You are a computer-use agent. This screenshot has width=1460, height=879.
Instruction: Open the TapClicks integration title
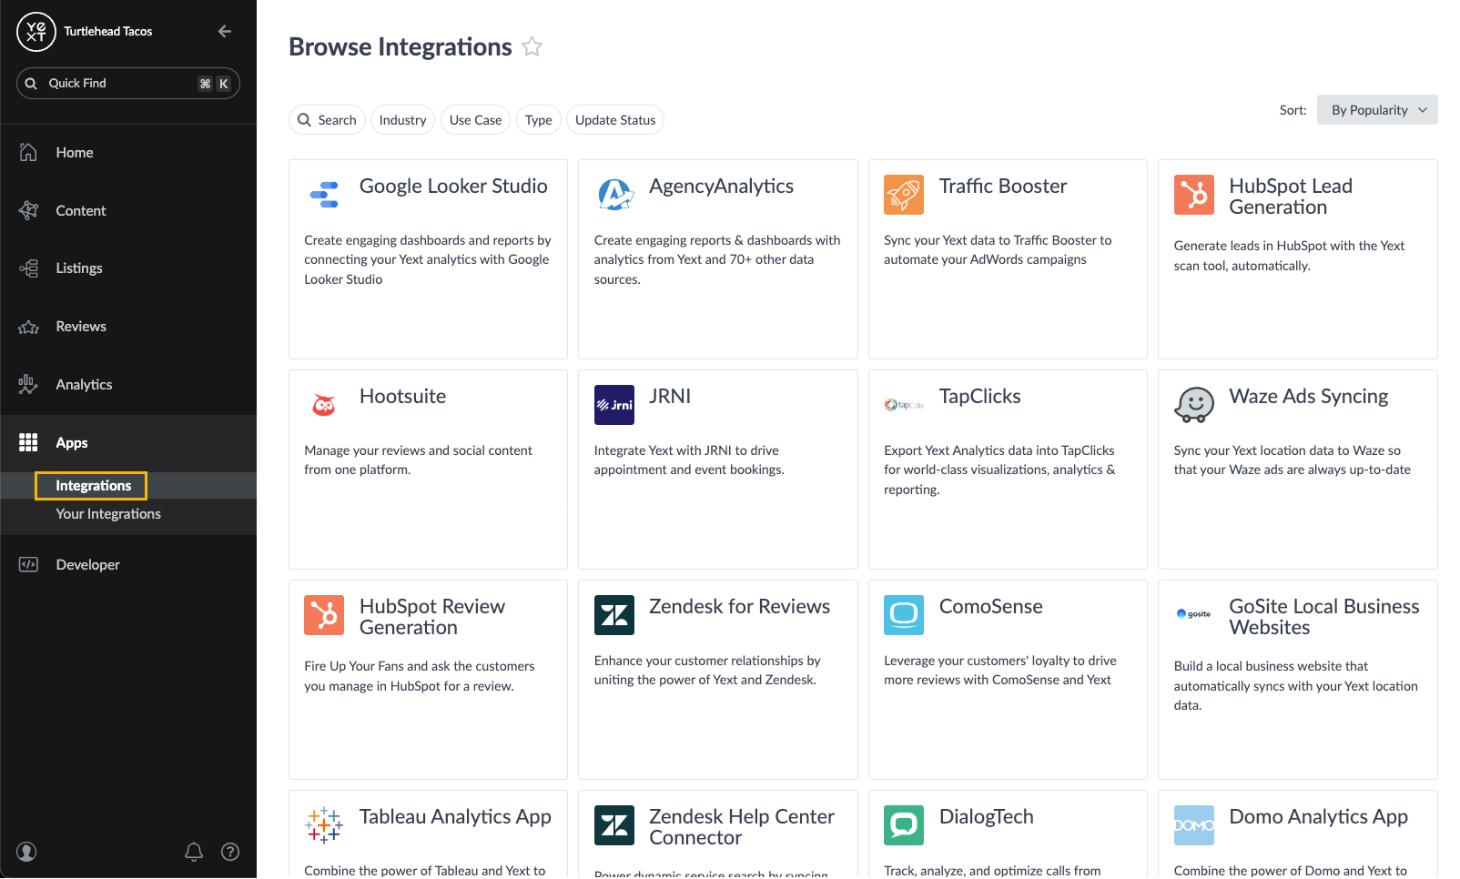[979, 397]
